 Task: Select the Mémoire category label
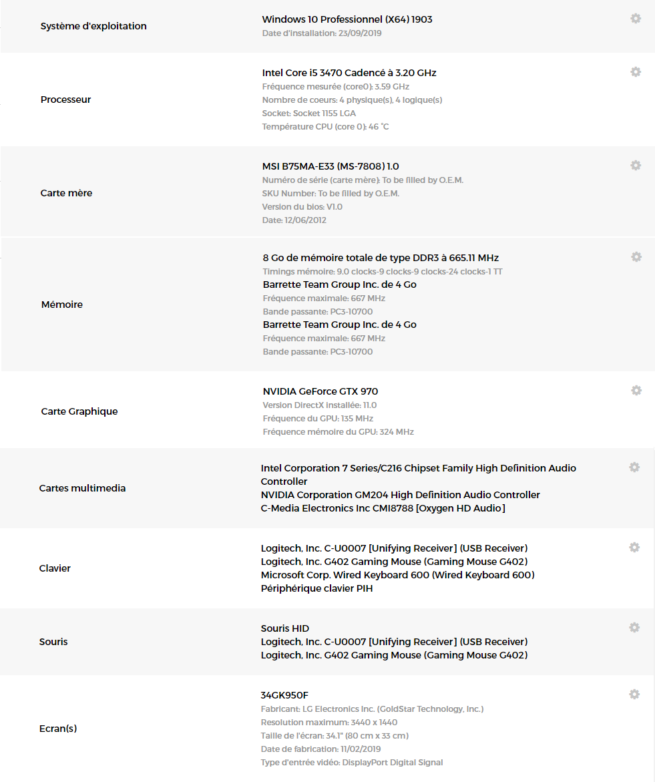tap(62, 305)
